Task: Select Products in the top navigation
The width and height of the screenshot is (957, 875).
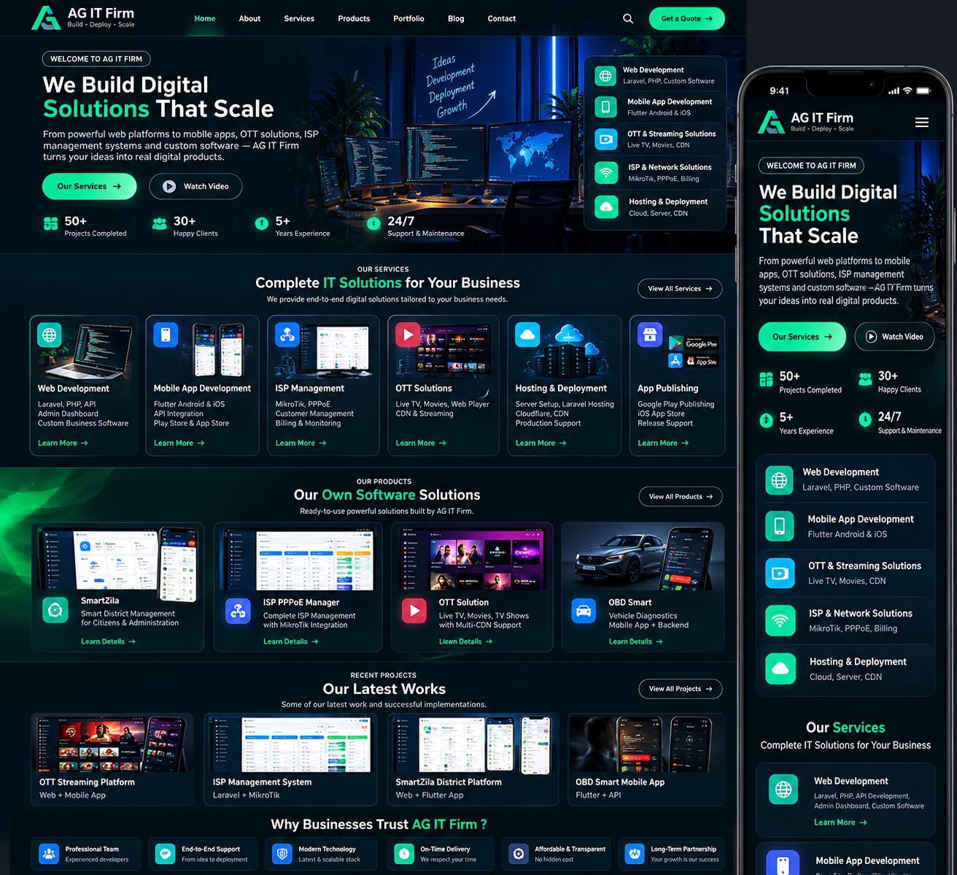Action: click(x=354, y=19)
